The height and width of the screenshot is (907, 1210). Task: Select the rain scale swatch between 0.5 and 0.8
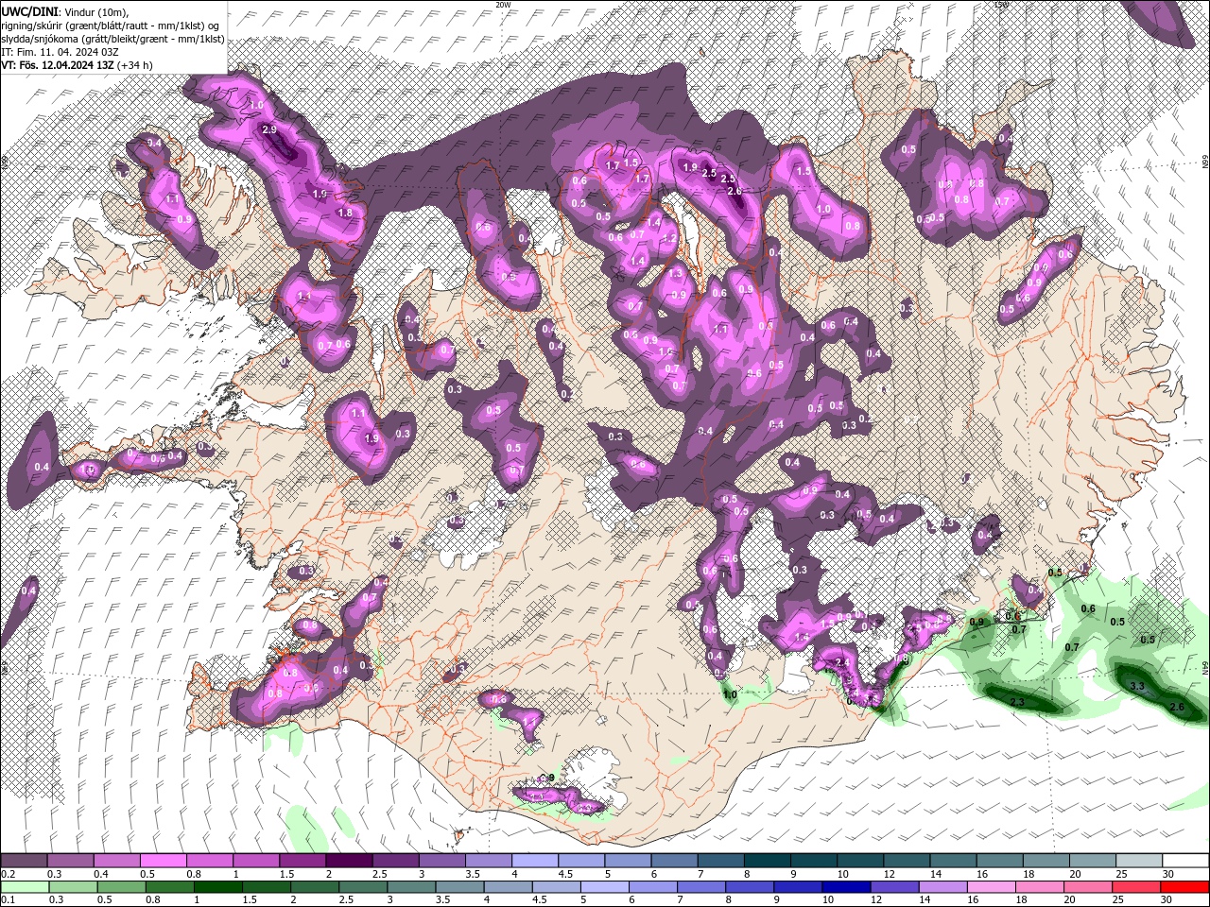point(121,887)
